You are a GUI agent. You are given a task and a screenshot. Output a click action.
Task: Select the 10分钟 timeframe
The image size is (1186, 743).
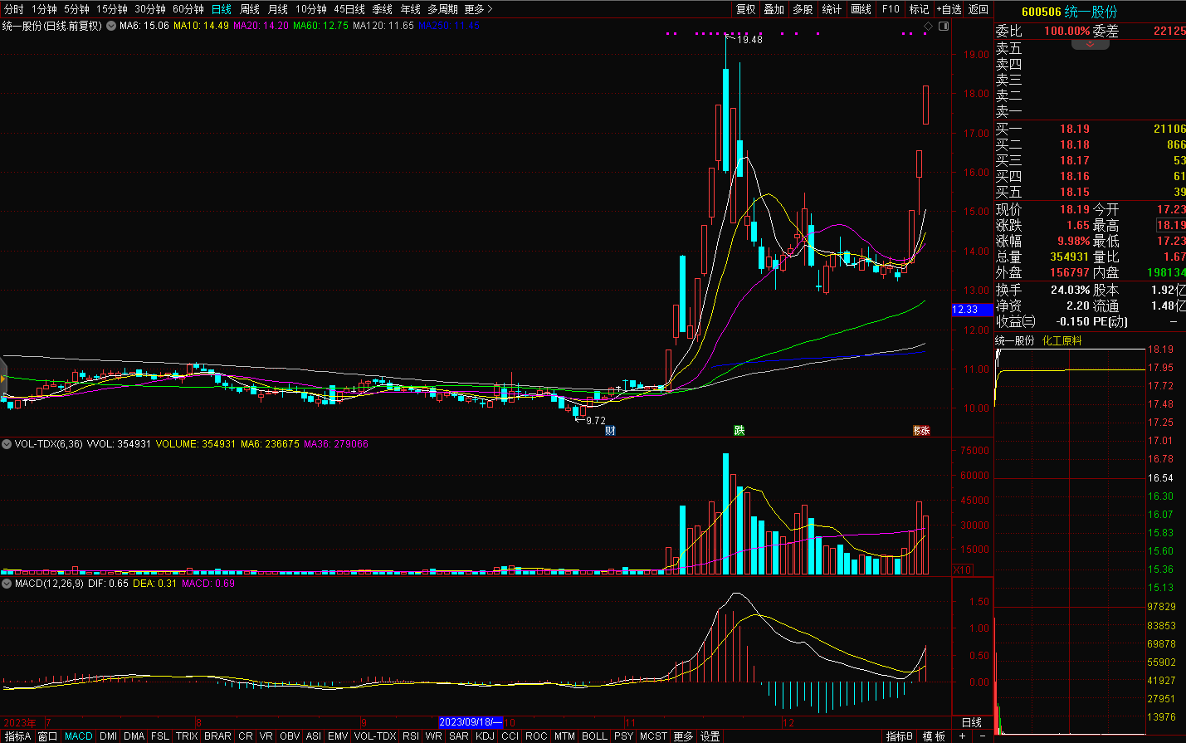311,9
